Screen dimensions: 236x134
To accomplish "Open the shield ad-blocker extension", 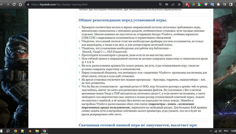I will coord(206,4).
